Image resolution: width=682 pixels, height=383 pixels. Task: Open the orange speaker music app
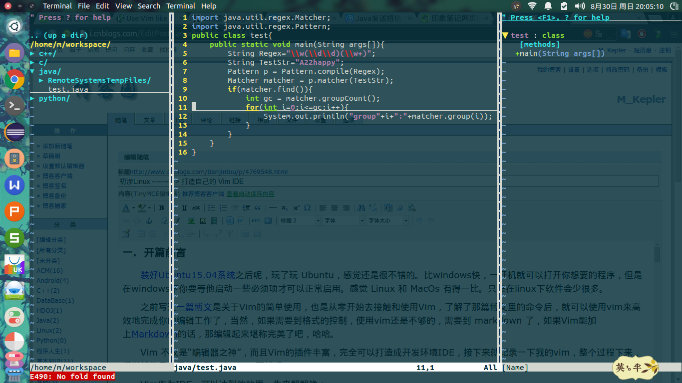[x=14, y=159]
